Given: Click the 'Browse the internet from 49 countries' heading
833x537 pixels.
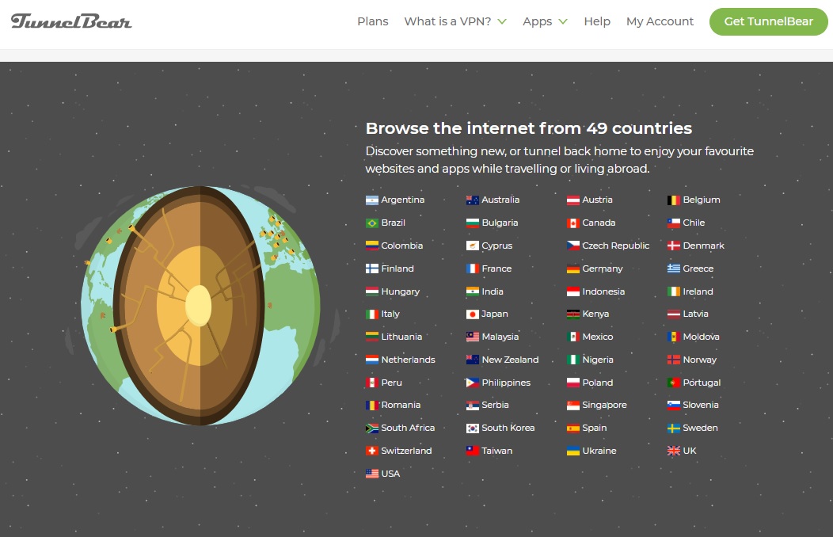Looking at the screenshot, I should pos(529,128).
